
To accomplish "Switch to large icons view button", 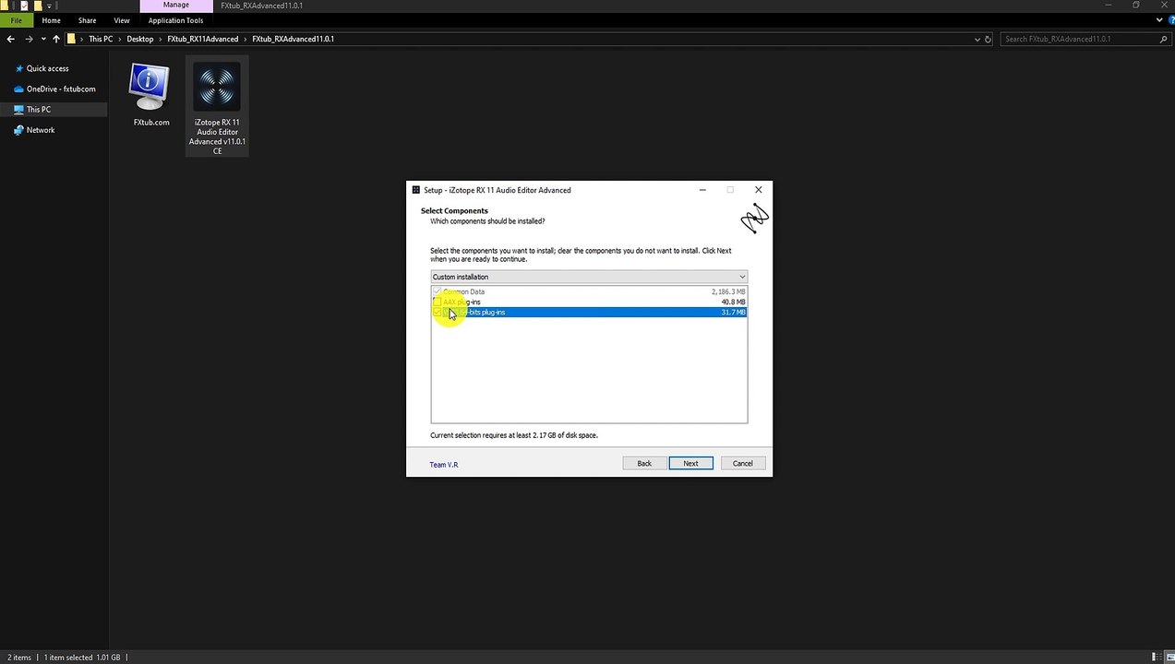I will pos(1169,657).
